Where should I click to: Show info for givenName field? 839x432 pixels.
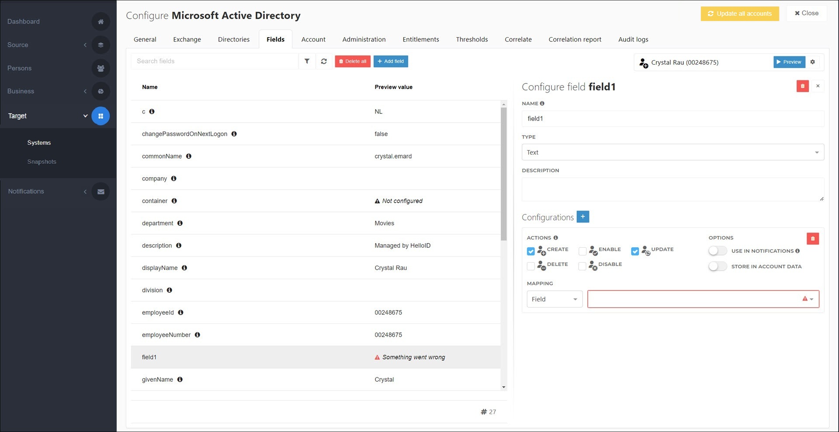coord(180,379)
